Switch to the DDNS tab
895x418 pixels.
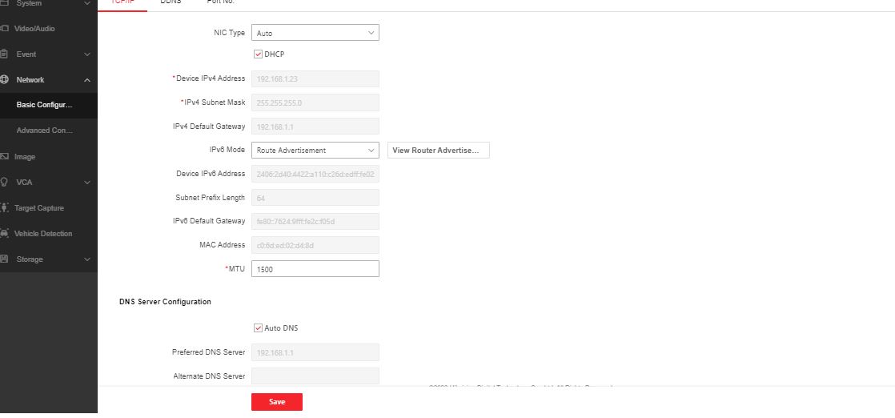point(171,2)
